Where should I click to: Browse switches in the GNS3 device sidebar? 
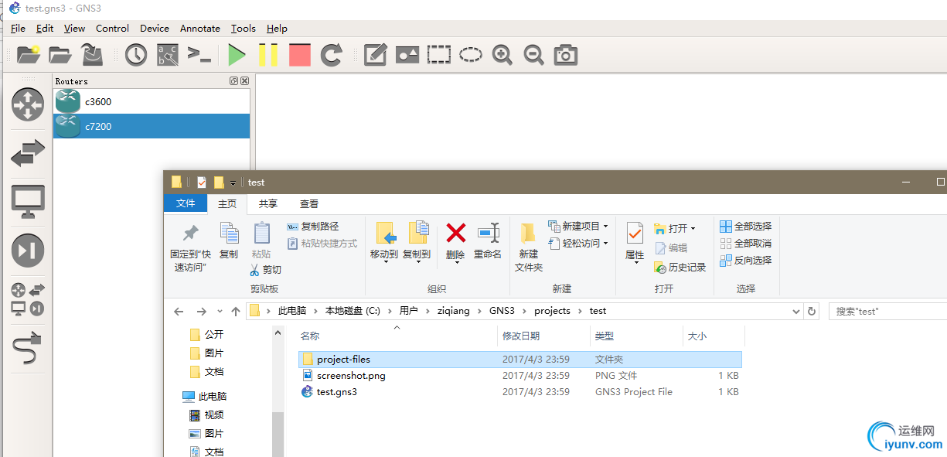28,154
